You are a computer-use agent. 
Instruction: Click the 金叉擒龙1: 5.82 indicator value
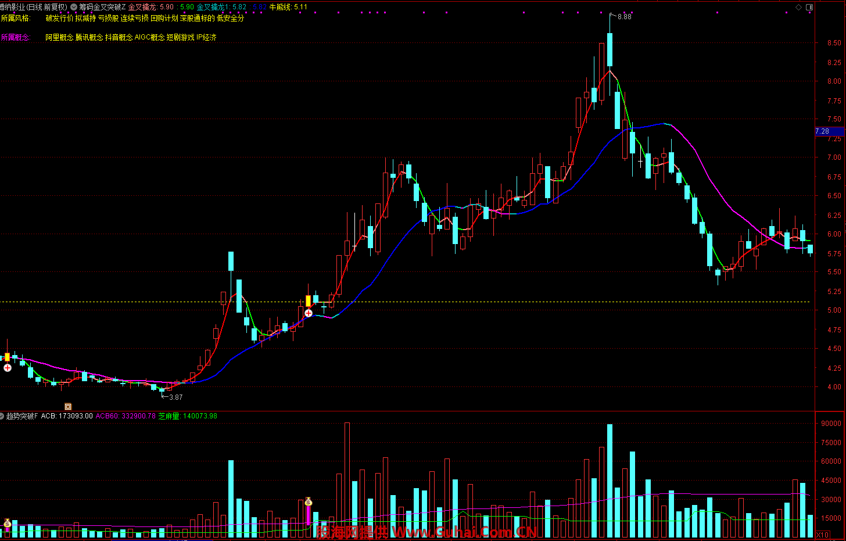[x=221, y=7]
